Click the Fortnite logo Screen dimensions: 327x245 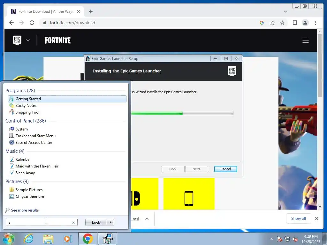pos(57,40)
